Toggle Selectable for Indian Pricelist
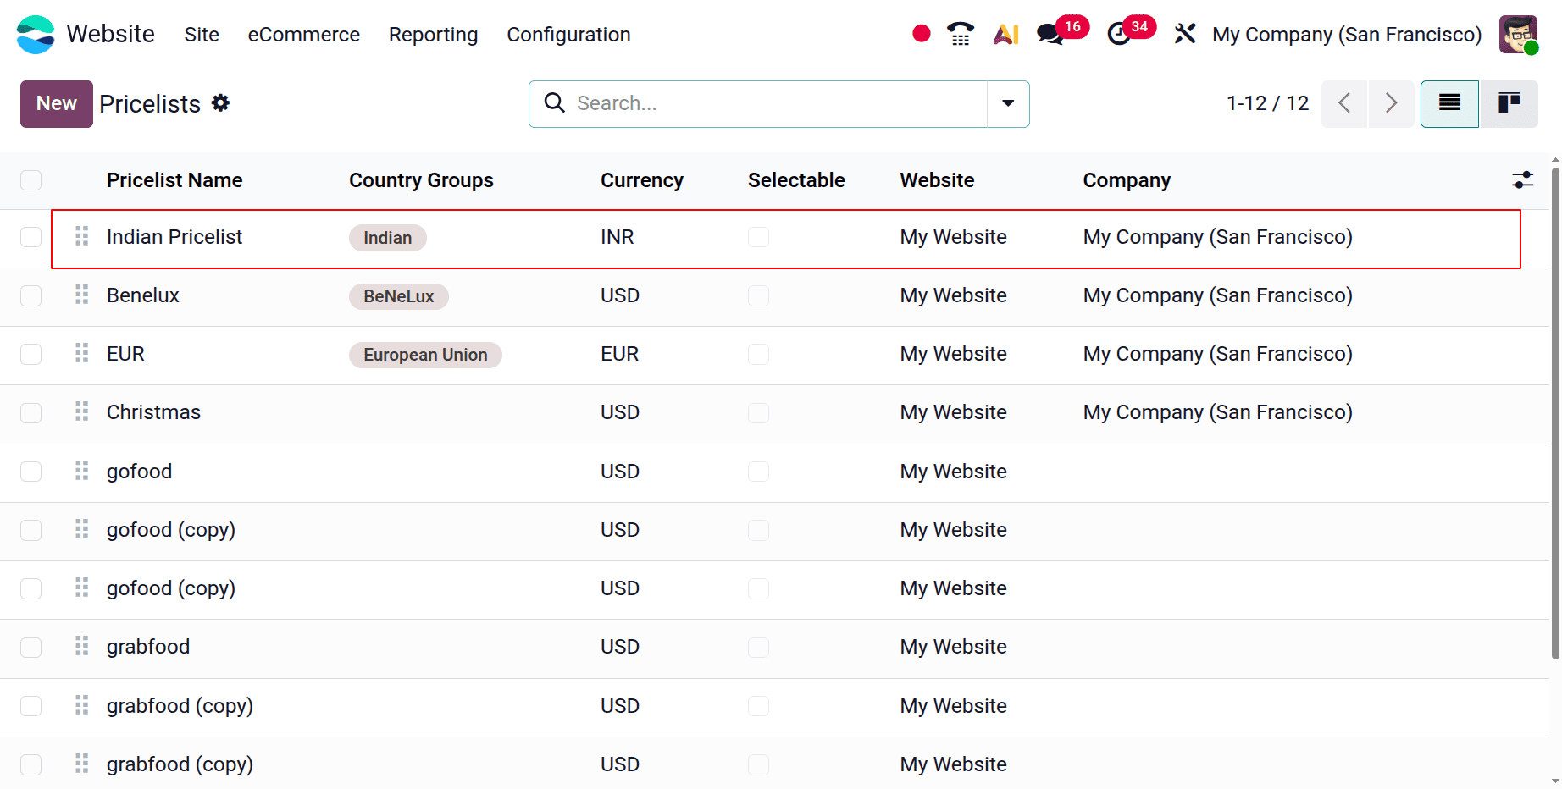Viewport: 1562px width, 789px height. coord(759,237)
